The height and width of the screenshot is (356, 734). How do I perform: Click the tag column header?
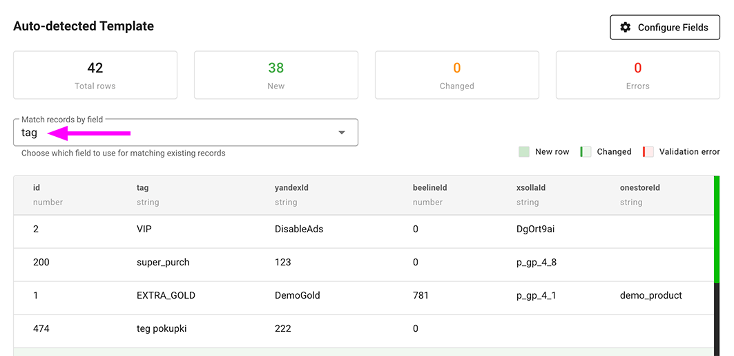[143, 187]
